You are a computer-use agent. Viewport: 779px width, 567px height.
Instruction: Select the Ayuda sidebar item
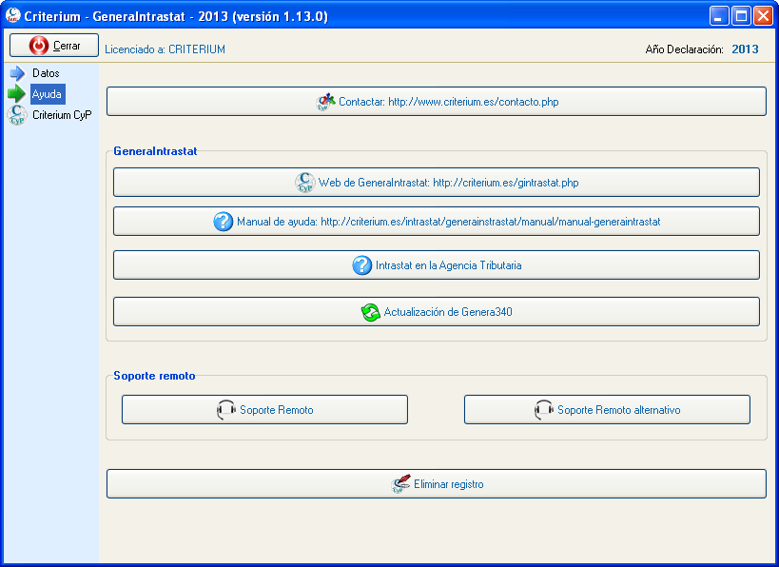(48, 94)
